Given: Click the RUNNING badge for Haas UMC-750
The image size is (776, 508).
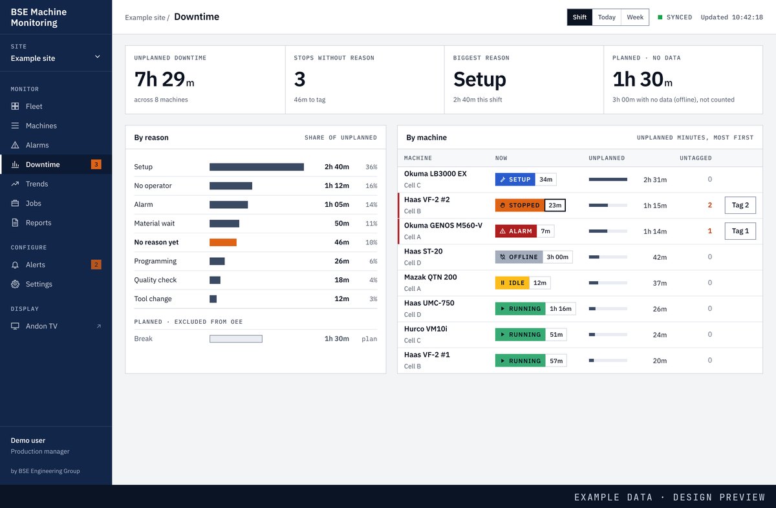Looking at the screenshot, I should [521, 309].
